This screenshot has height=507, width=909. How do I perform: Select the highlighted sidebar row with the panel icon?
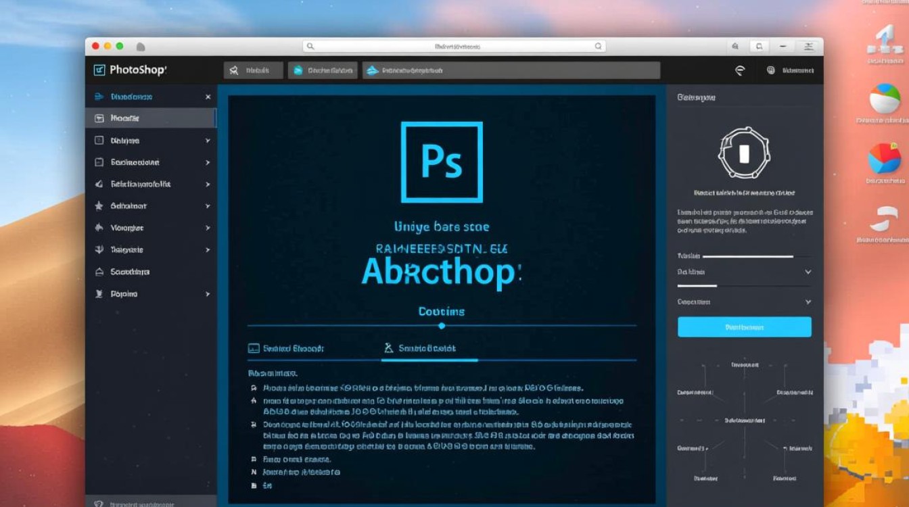click(x=151, y=118)
